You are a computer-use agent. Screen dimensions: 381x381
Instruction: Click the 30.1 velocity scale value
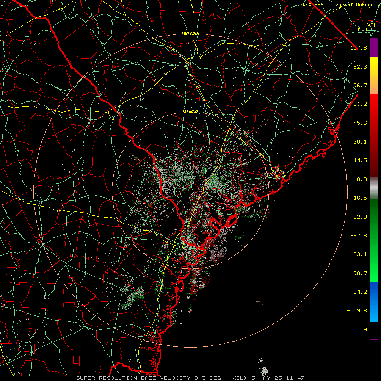pos(360,142)
